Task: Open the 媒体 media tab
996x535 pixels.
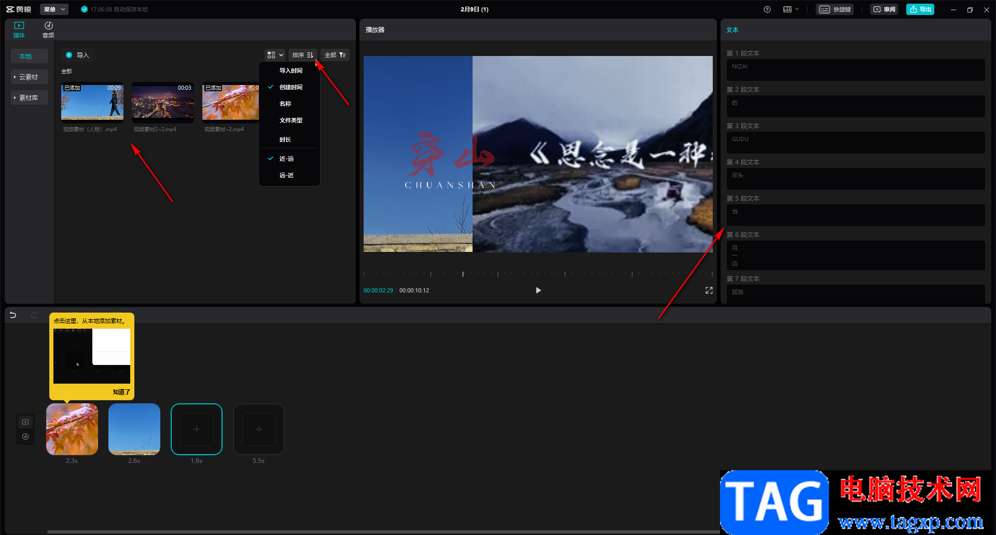Action: click(x=19, y=30)
